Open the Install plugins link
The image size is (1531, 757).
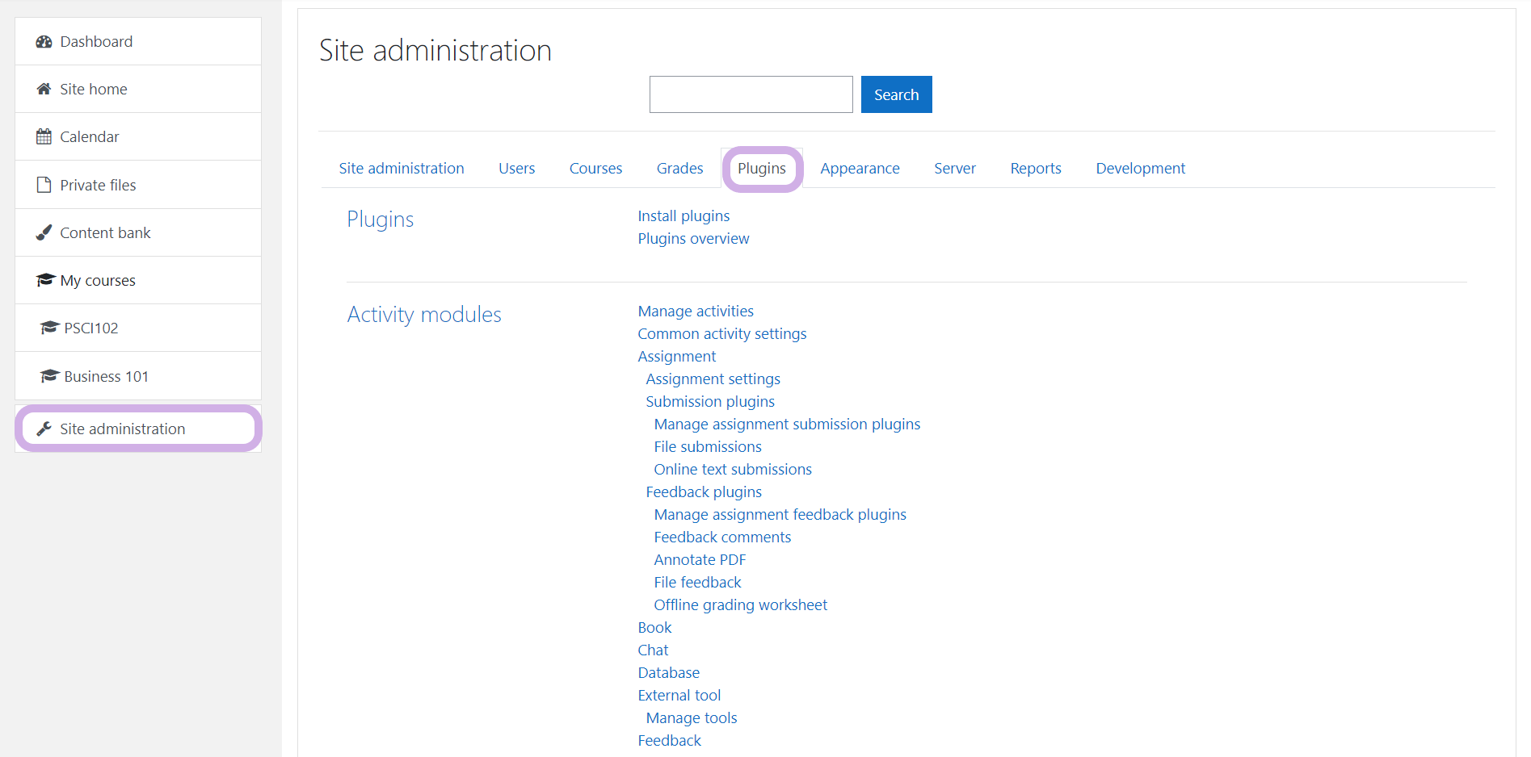coord(683,216)
